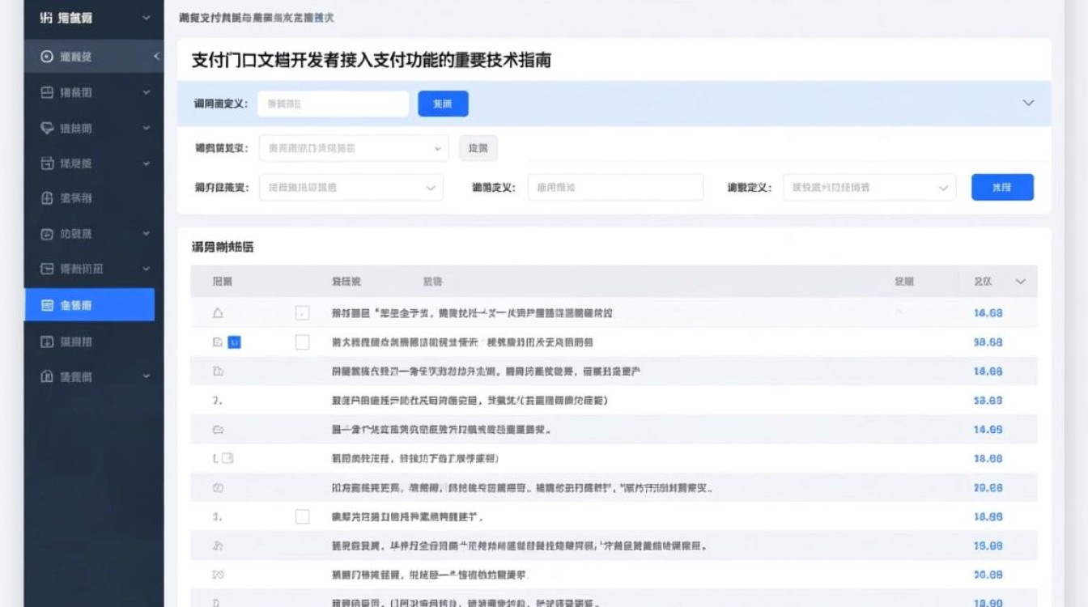Viewport: 1088px width, 607px height.
Task: Collapse the filter panel using the top-right chevron
Action: (1029, 104)
